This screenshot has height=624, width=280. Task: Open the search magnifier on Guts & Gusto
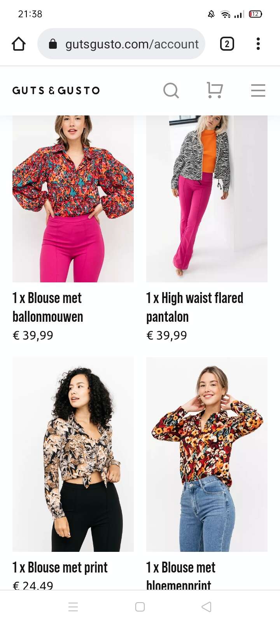tap(171, 90)
